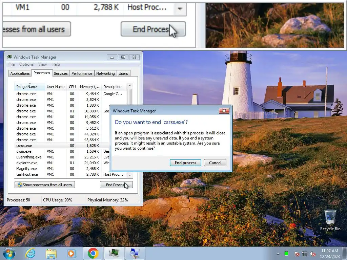Open the Options menu

pyautogui.click(x=26, y=64)
